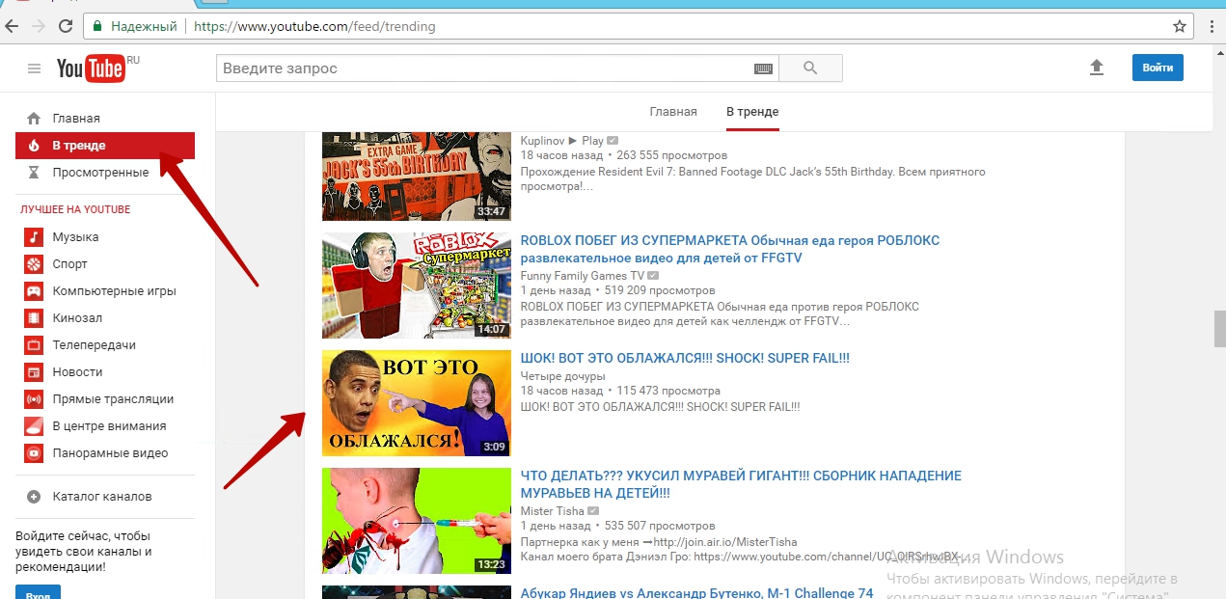The width and height of the screenshot is (1226, 599).
Task: Open the ВОТ ЭТО ОБЛАЖАЛСЯ video thumbnail
Action: tap(416, 403)
